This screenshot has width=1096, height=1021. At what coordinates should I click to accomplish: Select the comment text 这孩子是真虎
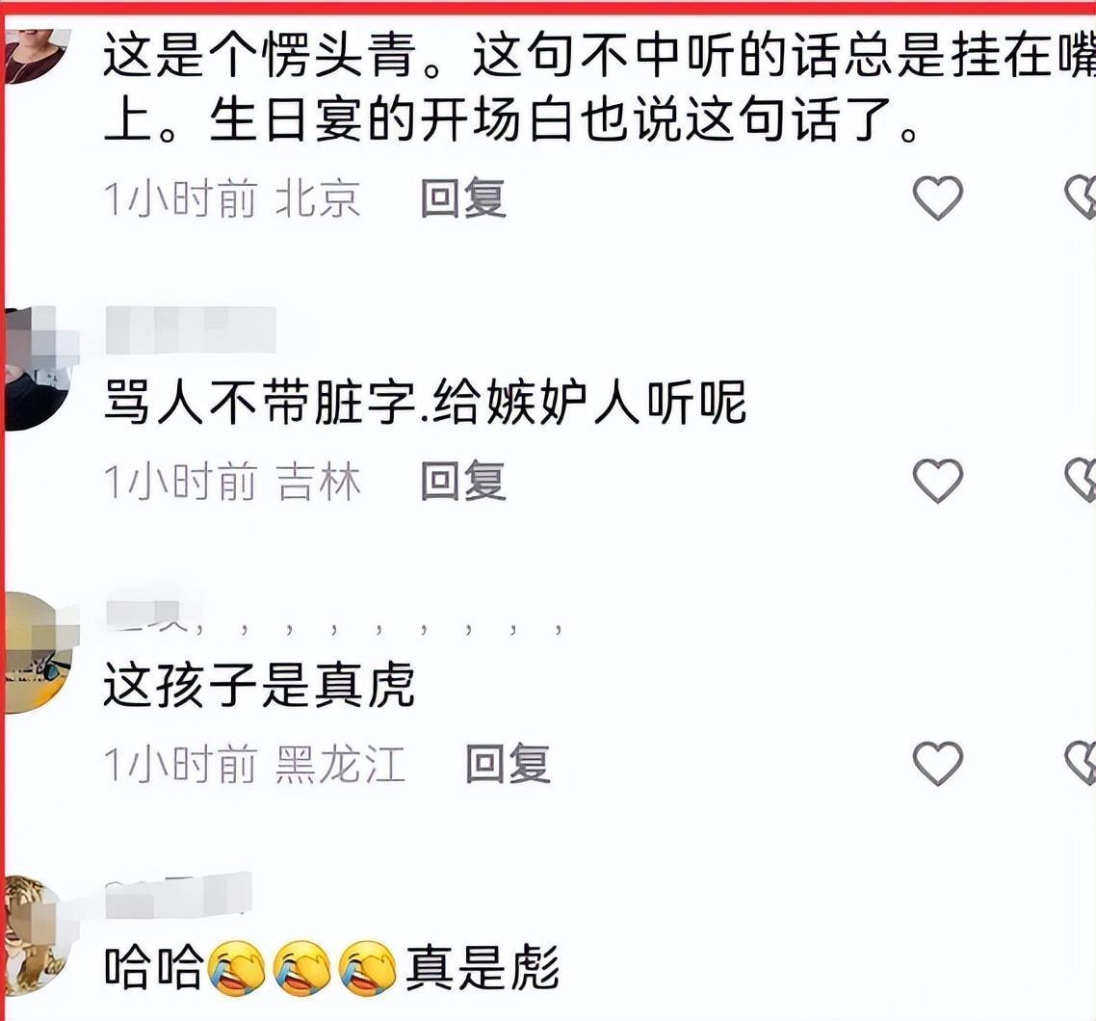[x=259, y=685]
